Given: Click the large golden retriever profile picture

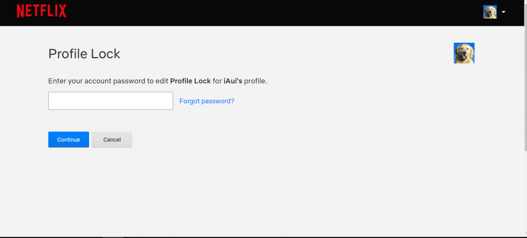Looking at the screenshot, I should point(464,53).
